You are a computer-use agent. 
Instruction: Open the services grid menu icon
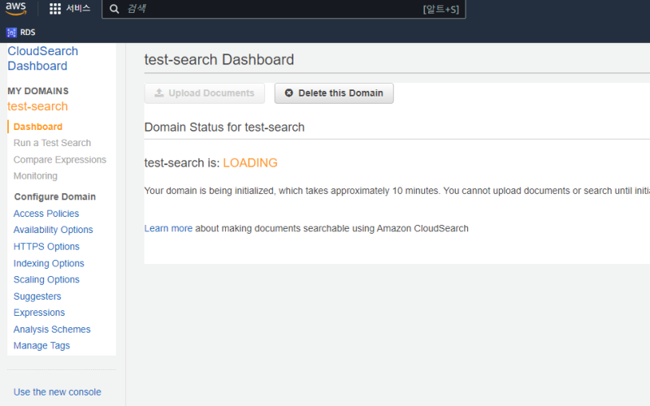[55, 9]
